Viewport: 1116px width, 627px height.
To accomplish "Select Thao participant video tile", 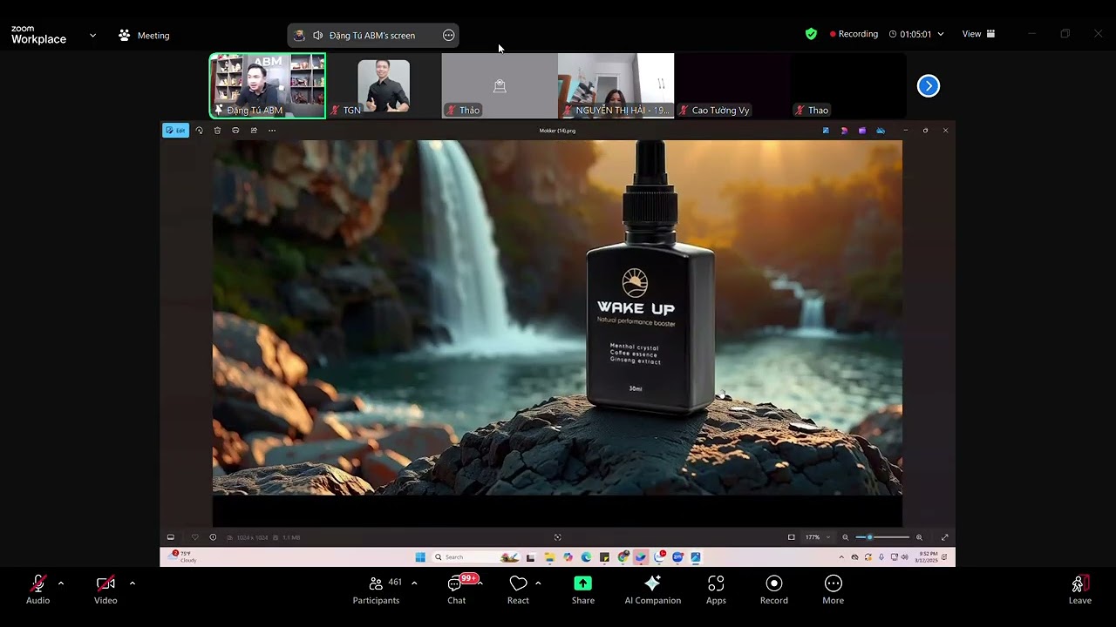I will (x=847, y=85).
